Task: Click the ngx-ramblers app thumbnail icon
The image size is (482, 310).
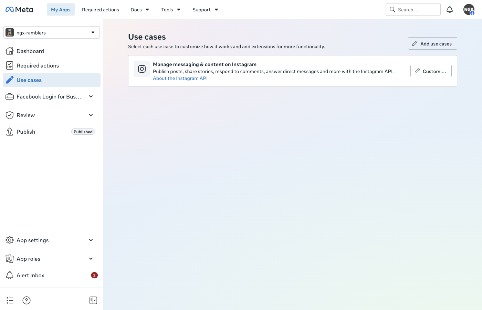Action: 10,32
